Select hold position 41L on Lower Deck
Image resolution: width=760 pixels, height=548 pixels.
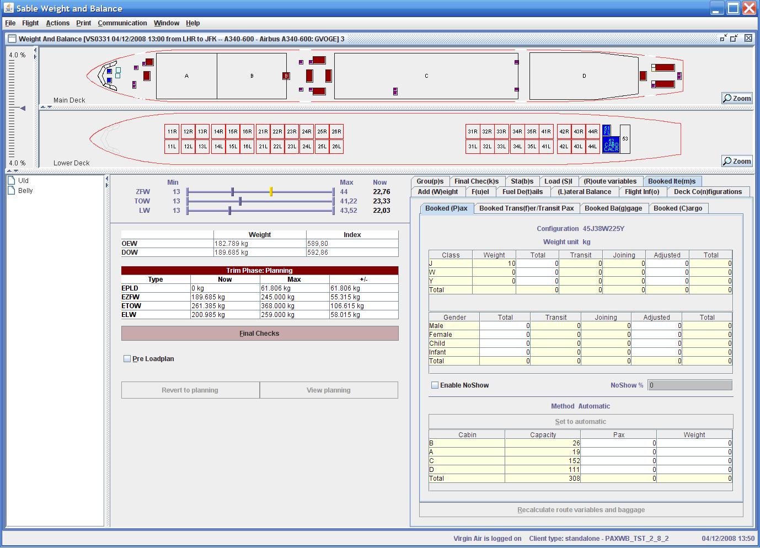tap(546, 147)
